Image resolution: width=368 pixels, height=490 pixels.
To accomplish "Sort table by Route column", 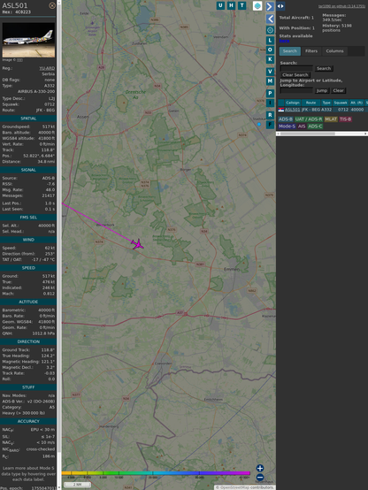I will point(310,103).
